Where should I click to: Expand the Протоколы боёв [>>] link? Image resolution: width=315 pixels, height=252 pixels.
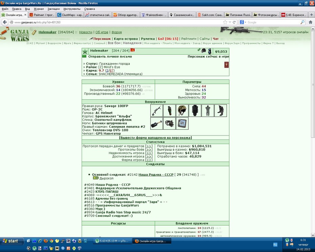pyautogui.click(x=149, y=149)
